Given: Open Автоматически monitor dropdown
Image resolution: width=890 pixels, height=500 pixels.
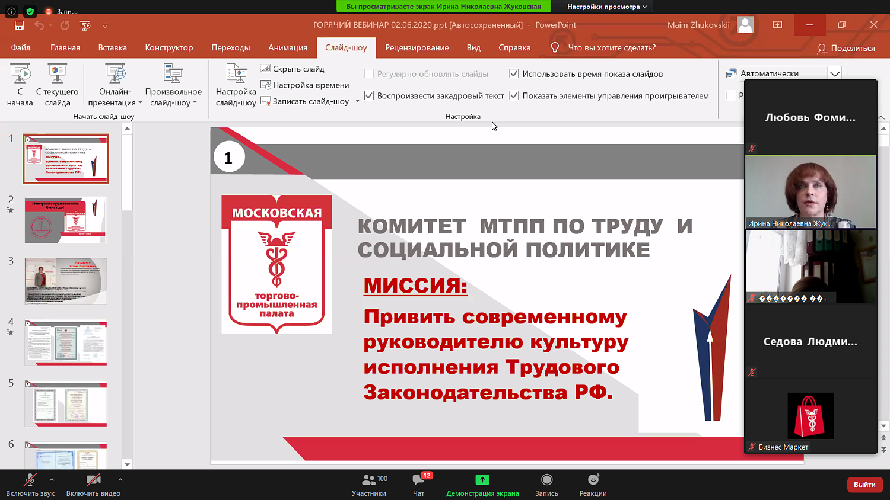Looking at the screenshot, I should click(x=835, y=73).
